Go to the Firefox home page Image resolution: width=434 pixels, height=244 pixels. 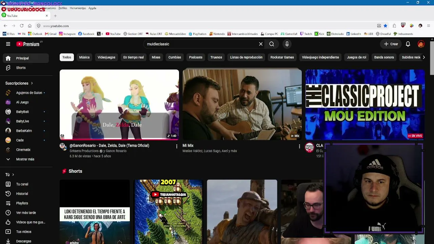coord(30,26)
